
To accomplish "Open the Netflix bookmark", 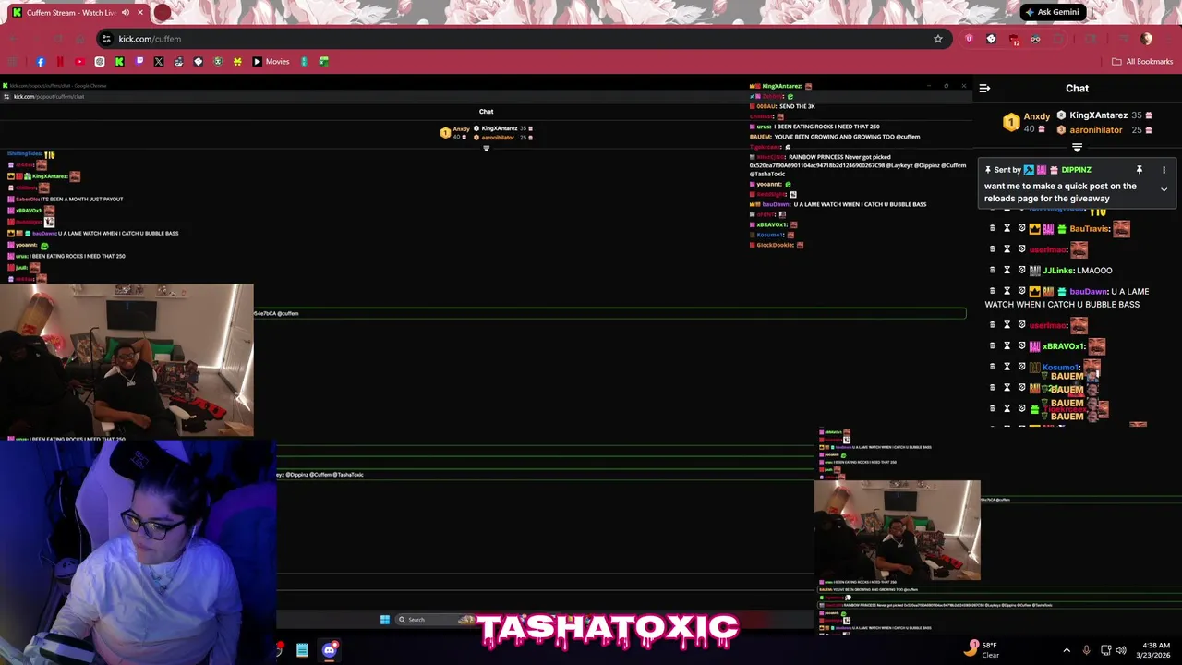I will point(60,62).
